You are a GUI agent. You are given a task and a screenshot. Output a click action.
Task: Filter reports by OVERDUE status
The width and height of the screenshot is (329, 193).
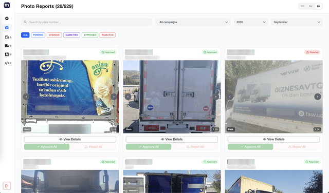tap(54, 35)
